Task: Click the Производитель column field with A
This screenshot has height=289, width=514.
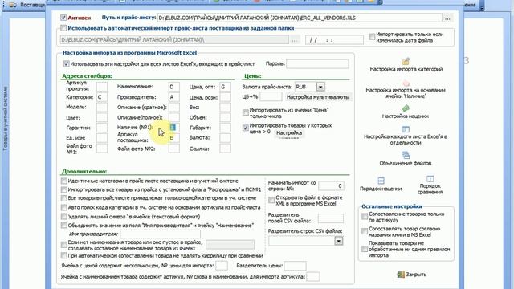Action: [173, 97]
